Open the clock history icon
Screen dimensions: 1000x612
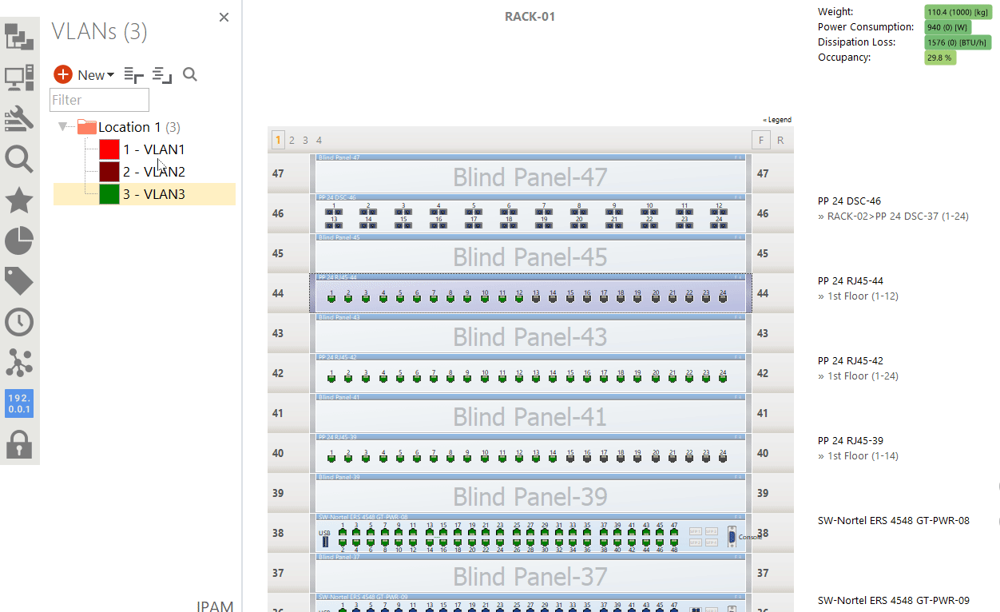tap(19, 322)
